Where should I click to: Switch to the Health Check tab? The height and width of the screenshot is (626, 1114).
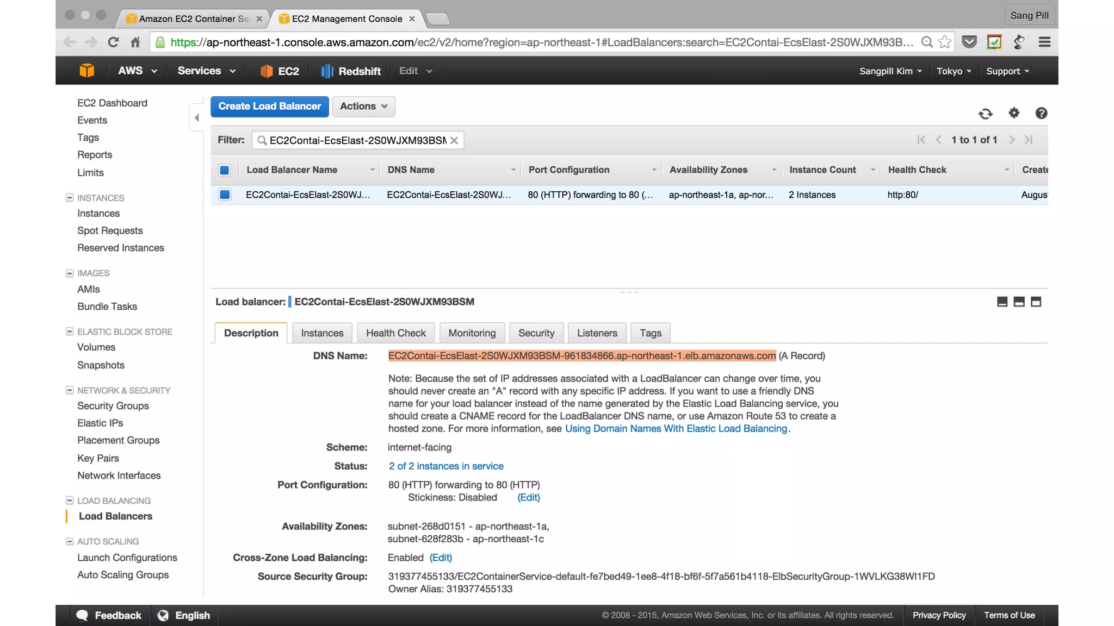(395, 333)
